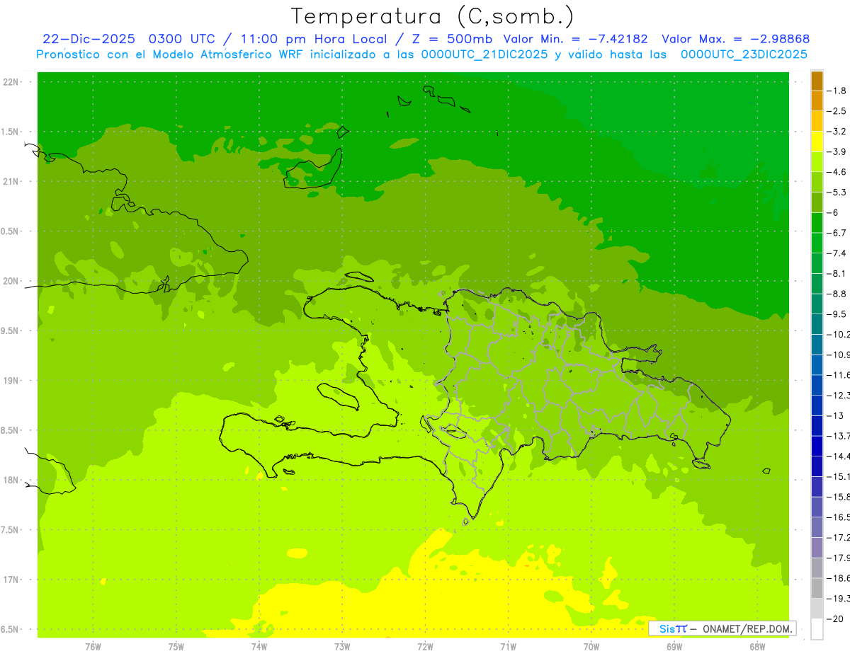This screenshot has height=656, width=850.
Task: Click the '-3.2' colorbar value
Action: pyautogui.click(x=838, y=131)
